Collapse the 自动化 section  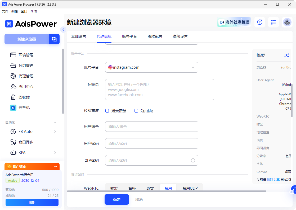pyautogui.click(x=55, y=122)
